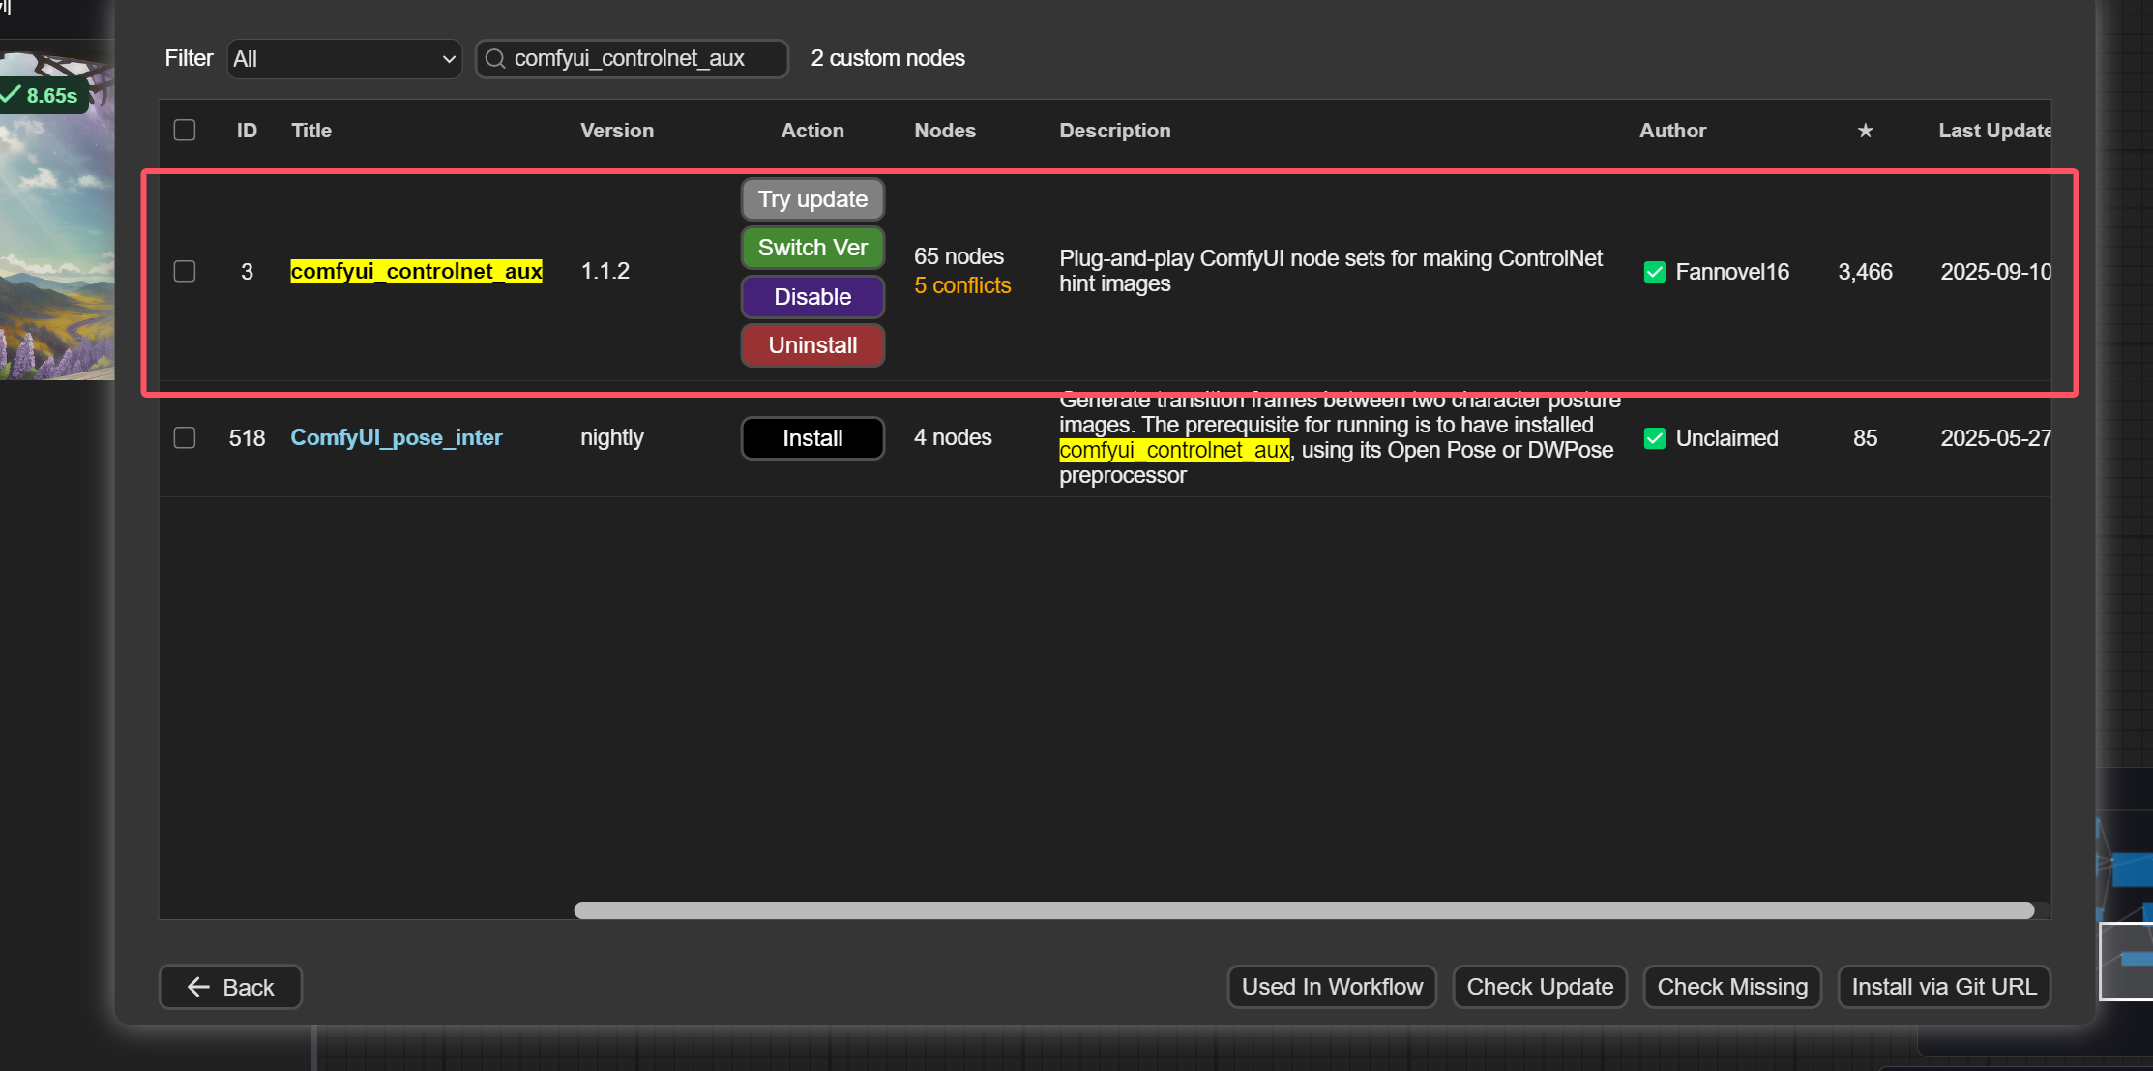Viewport: 2153px width, 1071px height.
Task: Open Switch Ver for comfyui_controlnet_aux
Action: (811, 248)
